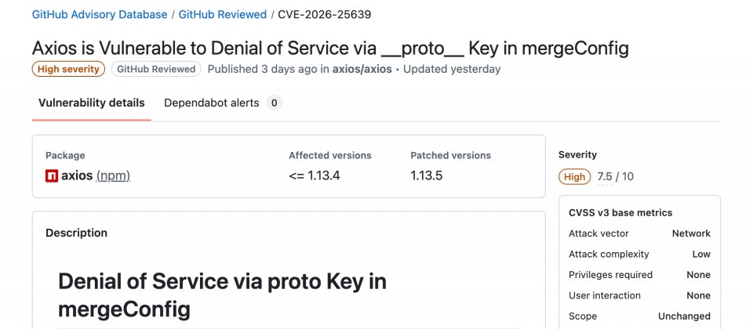Click the Attack complexity metric row

point(639,254)
